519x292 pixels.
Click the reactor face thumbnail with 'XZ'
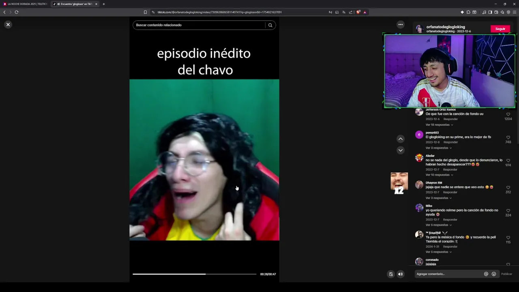click(399, 183)
